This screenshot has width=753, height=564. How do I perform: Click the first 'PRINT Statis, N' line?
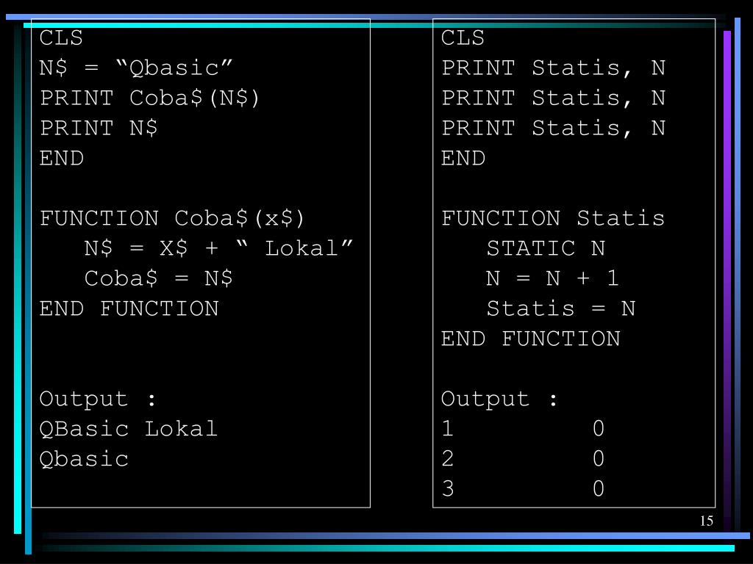point(553,68)
